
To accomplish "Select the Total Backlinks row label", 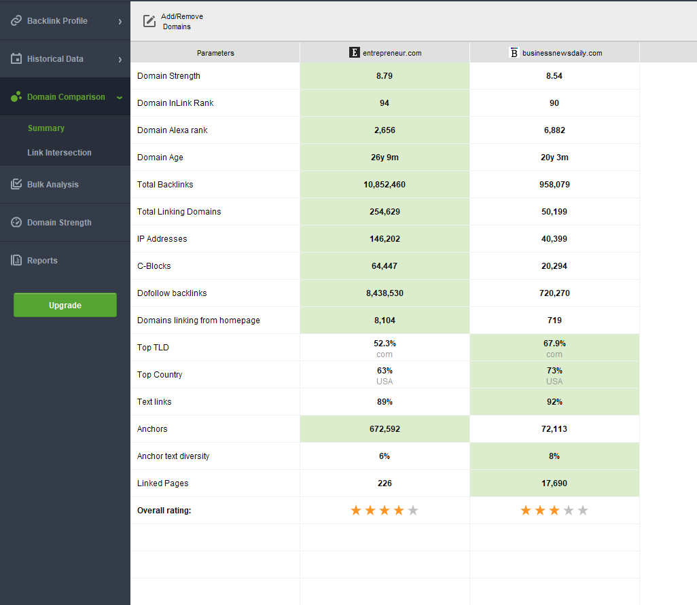I will 165,184.
